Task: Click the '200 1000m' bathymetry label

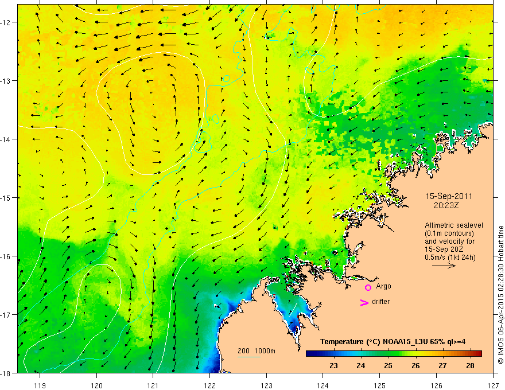Action: [257, 351]
